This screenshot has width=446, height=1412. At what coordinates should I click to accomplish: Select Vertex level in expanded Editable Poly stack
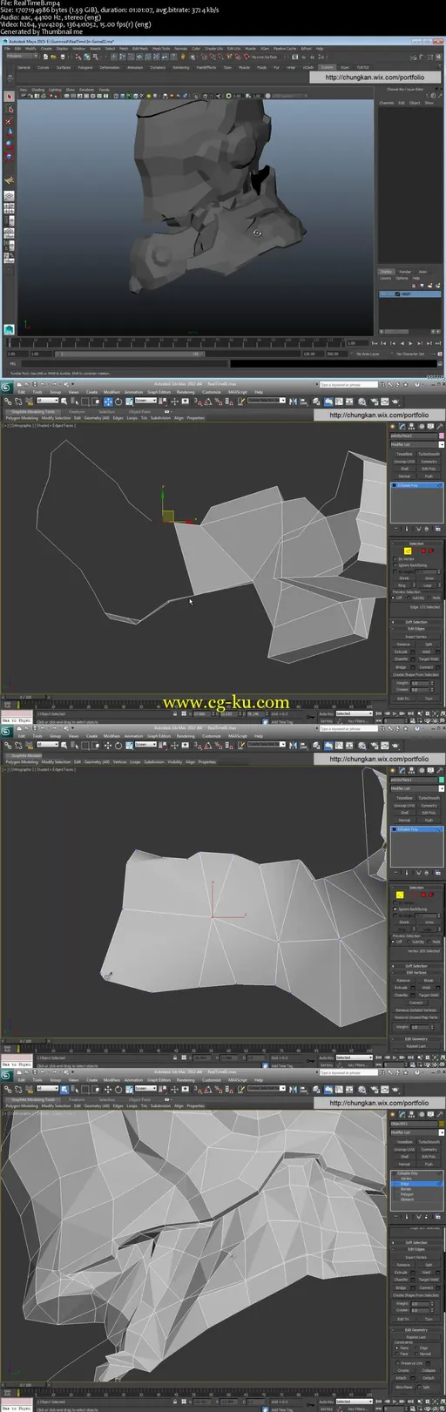(x=406, y=1179)
